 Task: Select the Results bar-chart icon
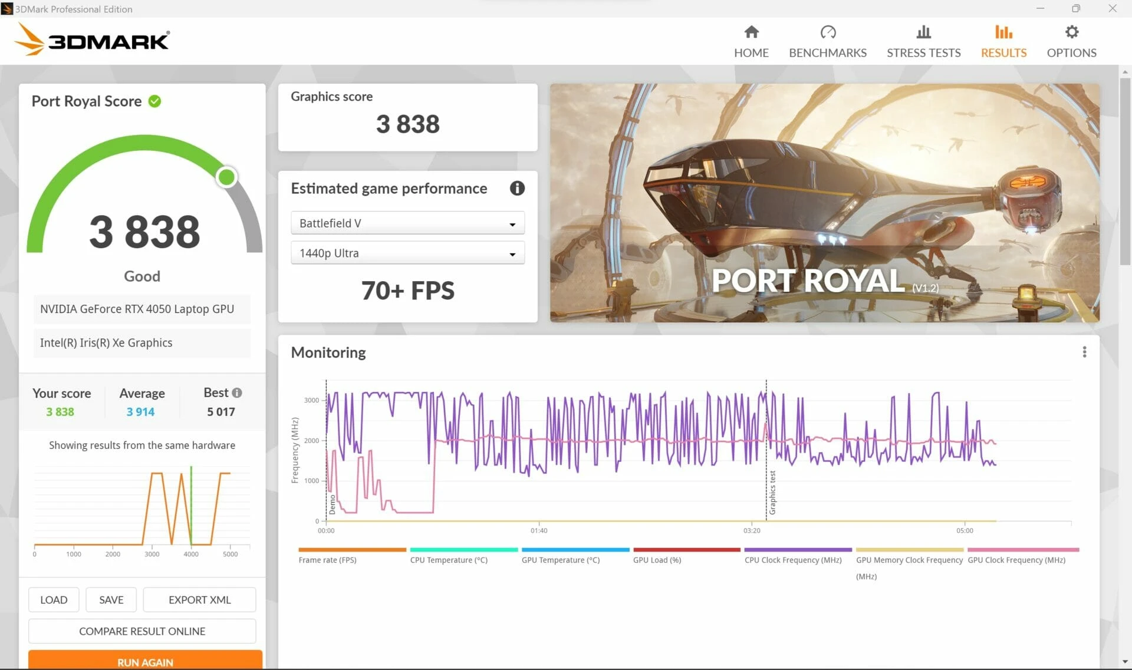pos(1003,32)
